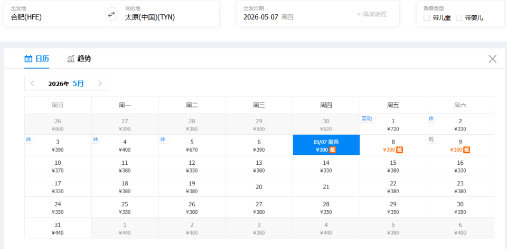Image resolution: width=507 pixels, height=249 pixels.
Task: Select May 22 priced ¥380
Action: pos(393,186)
